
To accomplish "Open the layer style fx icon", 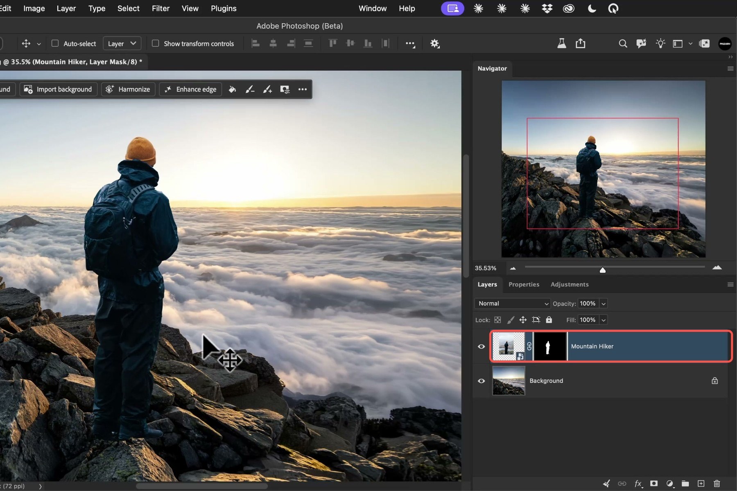I will tap(638, 483).
